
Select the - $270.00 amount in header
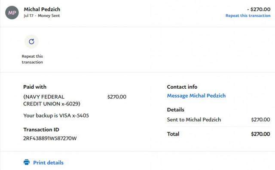click(259, 9)
